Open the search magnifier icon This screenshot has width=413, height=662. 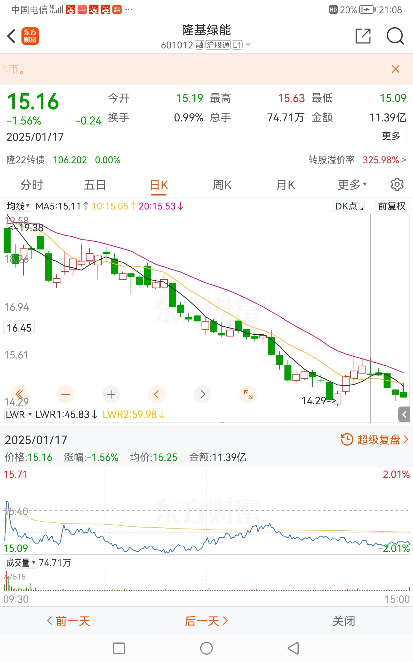click(395, 36)
